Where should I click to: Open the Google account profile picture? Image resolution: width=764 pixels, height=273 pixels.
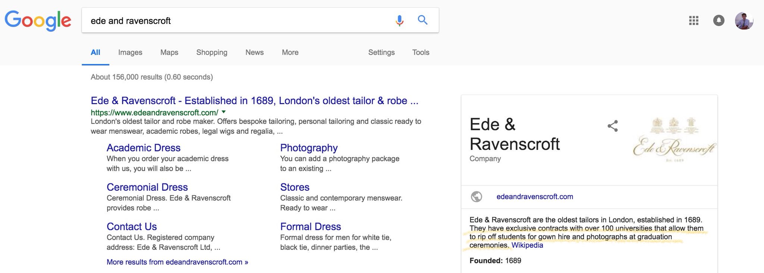point(744,20)
